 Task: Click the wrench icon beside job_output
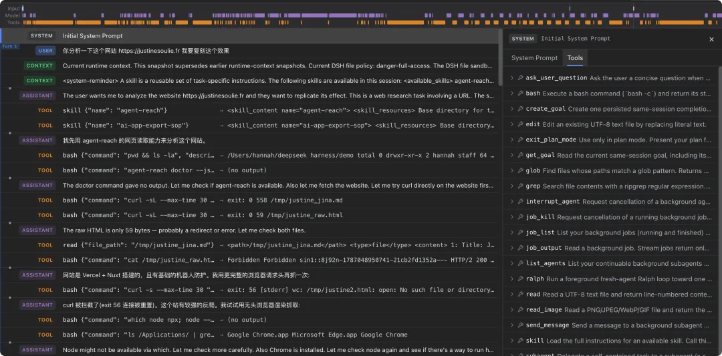(520, 248)
